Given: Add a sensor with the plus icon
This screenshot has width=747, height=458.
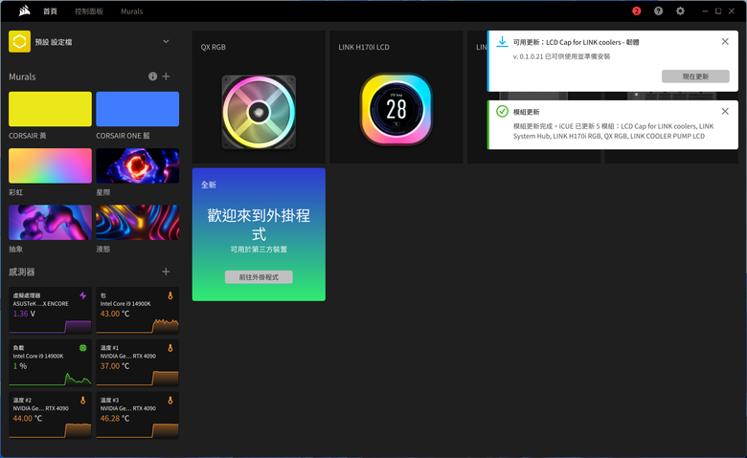Looking at the screenshot, I should click(x=166, y=272).
